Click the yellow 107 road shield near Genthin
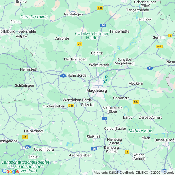Screen dimensions: 175x175 159,46
